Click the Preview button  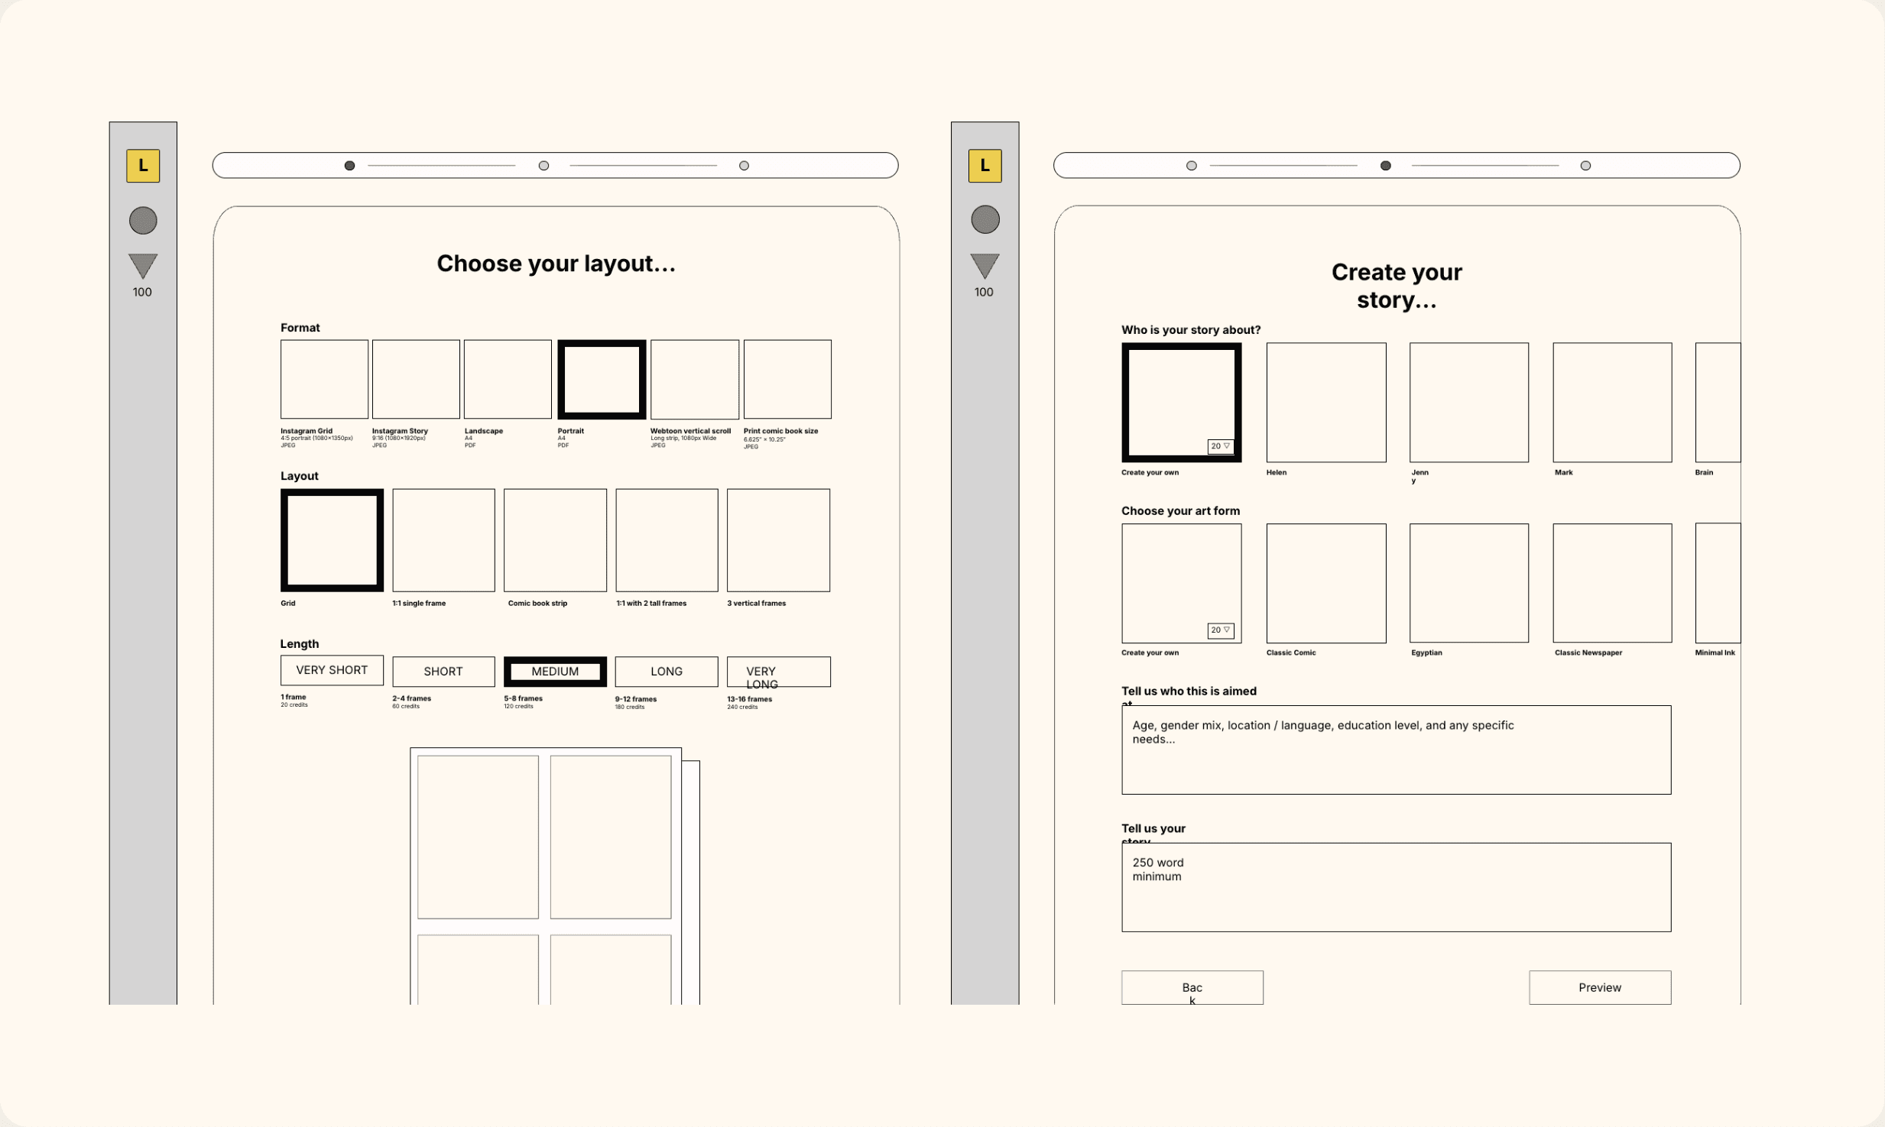coord(1599,987)
